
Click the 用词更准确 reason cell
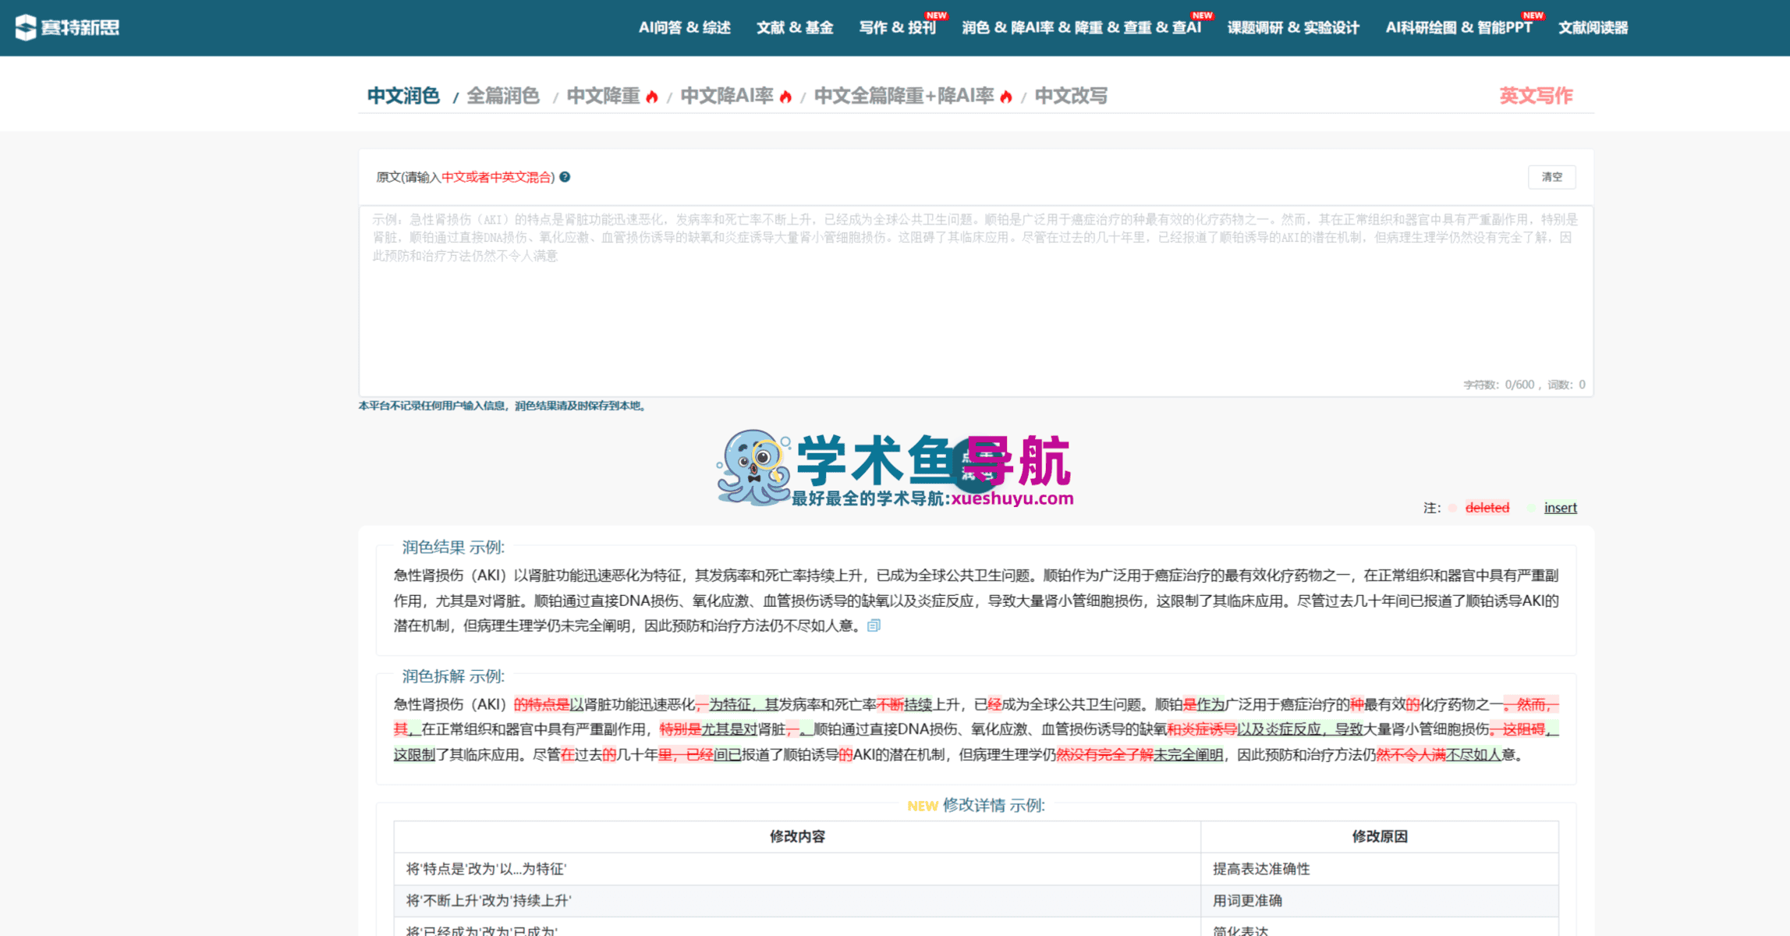point(1379,900)
